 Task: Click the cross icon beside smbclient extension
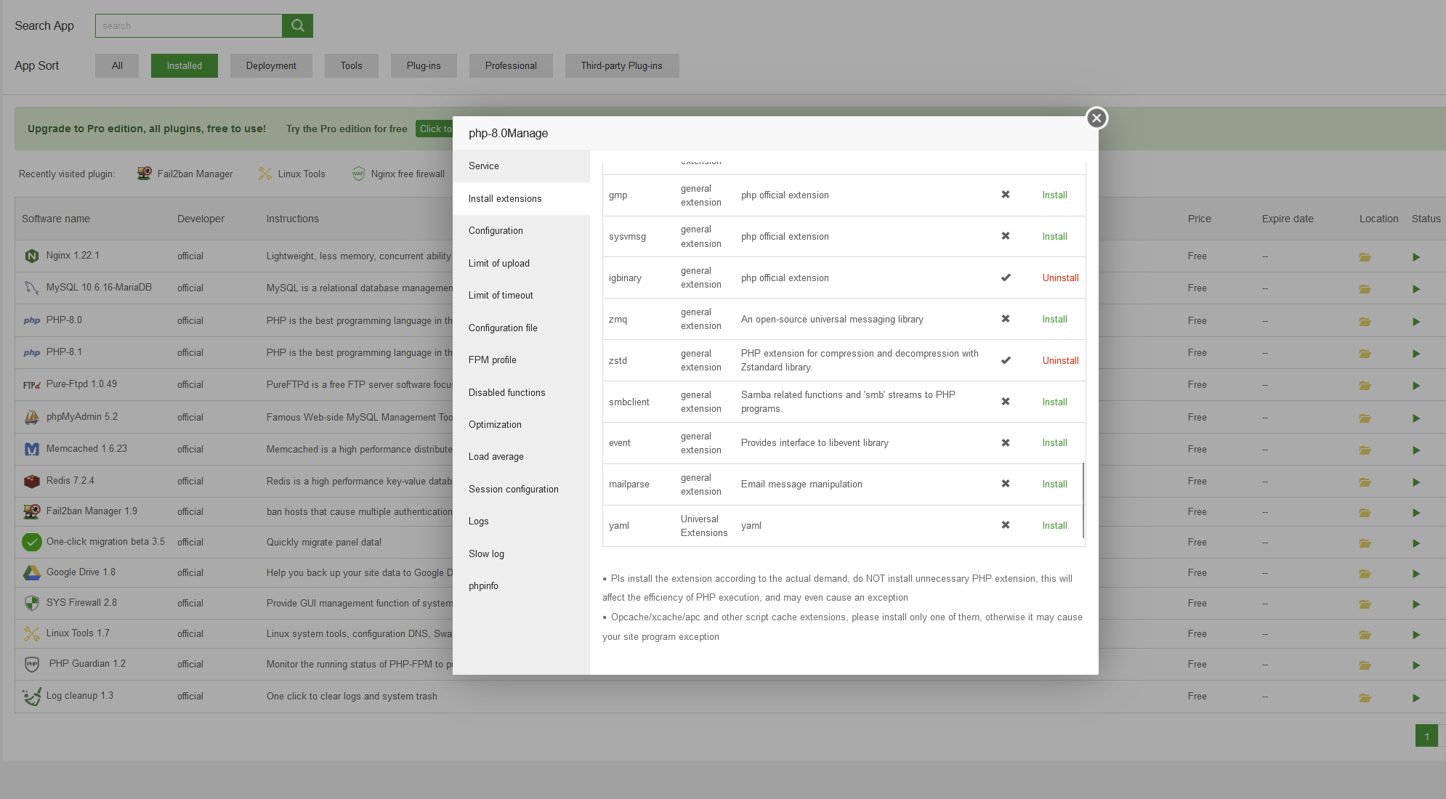[x=1006, y=401]
